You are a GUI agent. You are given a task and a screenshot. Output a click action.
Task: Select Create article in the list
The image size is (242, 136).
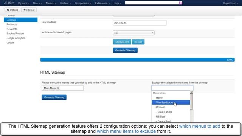coord(171,112)
